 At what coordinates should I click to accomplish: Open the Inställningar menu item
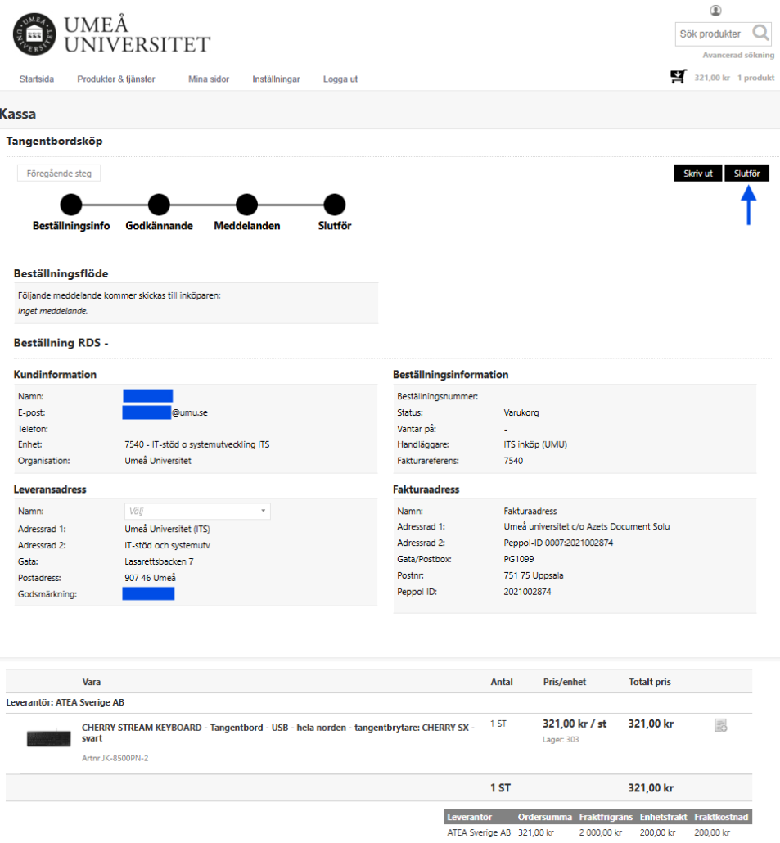click(276, 79)
